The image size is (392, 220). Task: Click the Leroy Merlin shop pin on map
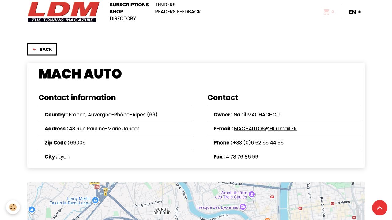click(96, 200)
